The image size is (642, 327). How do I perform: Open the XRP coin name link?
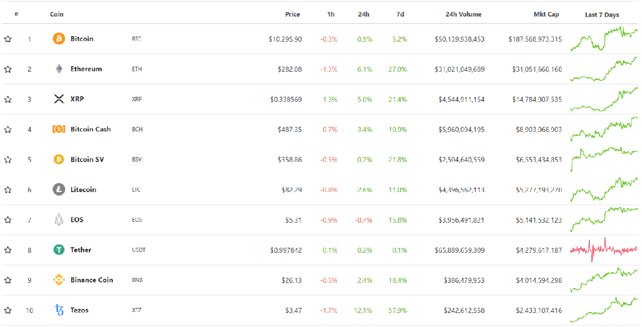click(77, 99)
